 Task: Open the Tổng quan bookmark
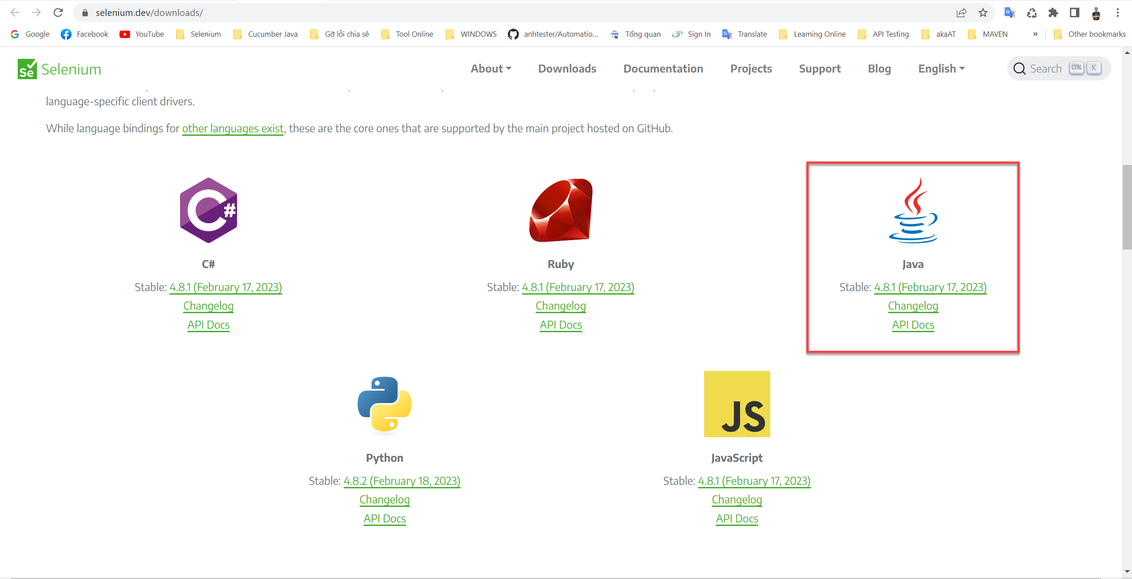[x=635, y=34]
